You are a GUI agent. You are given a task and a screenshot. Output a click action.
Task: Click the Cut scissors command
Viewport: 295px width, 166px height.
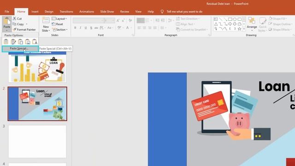pyautogui.click(x=18, y=18)
